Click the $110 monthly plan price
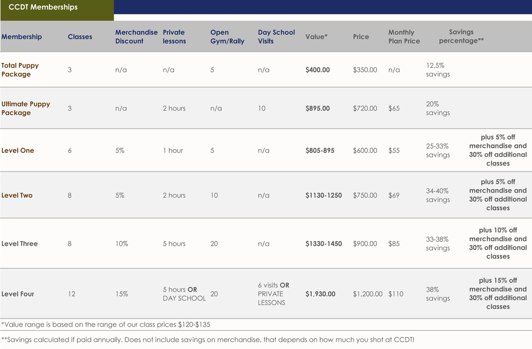Image resolution: width=532 pixels, height=349 pixels. pyautogui.click(x=396, y=294)
